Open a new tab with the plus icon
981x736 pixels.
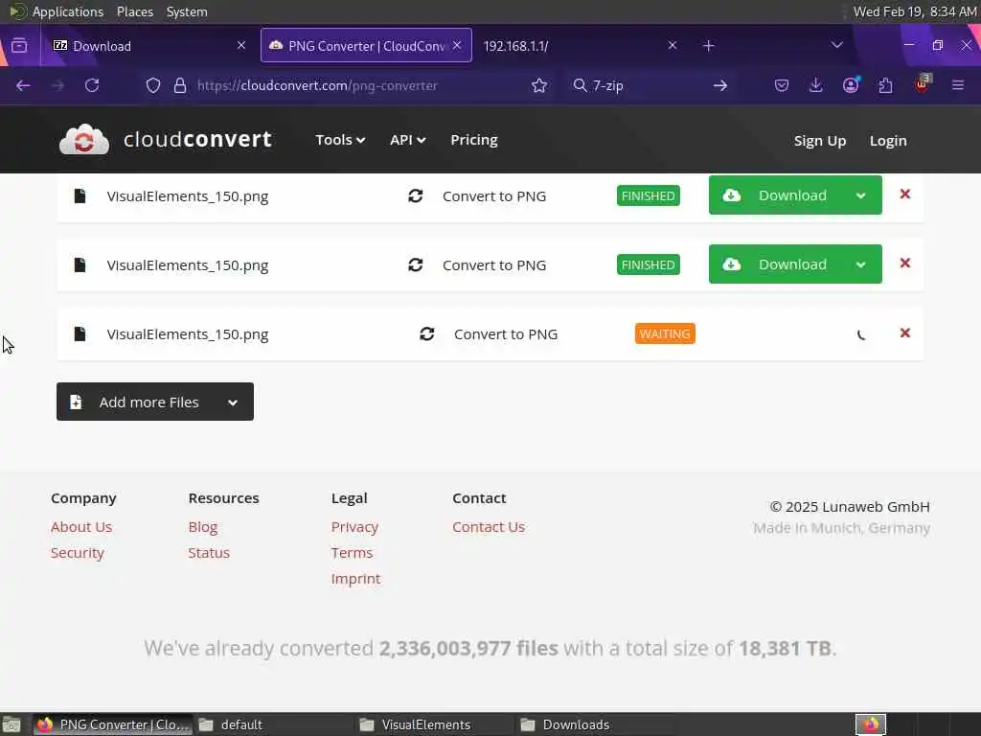(708, 46)
